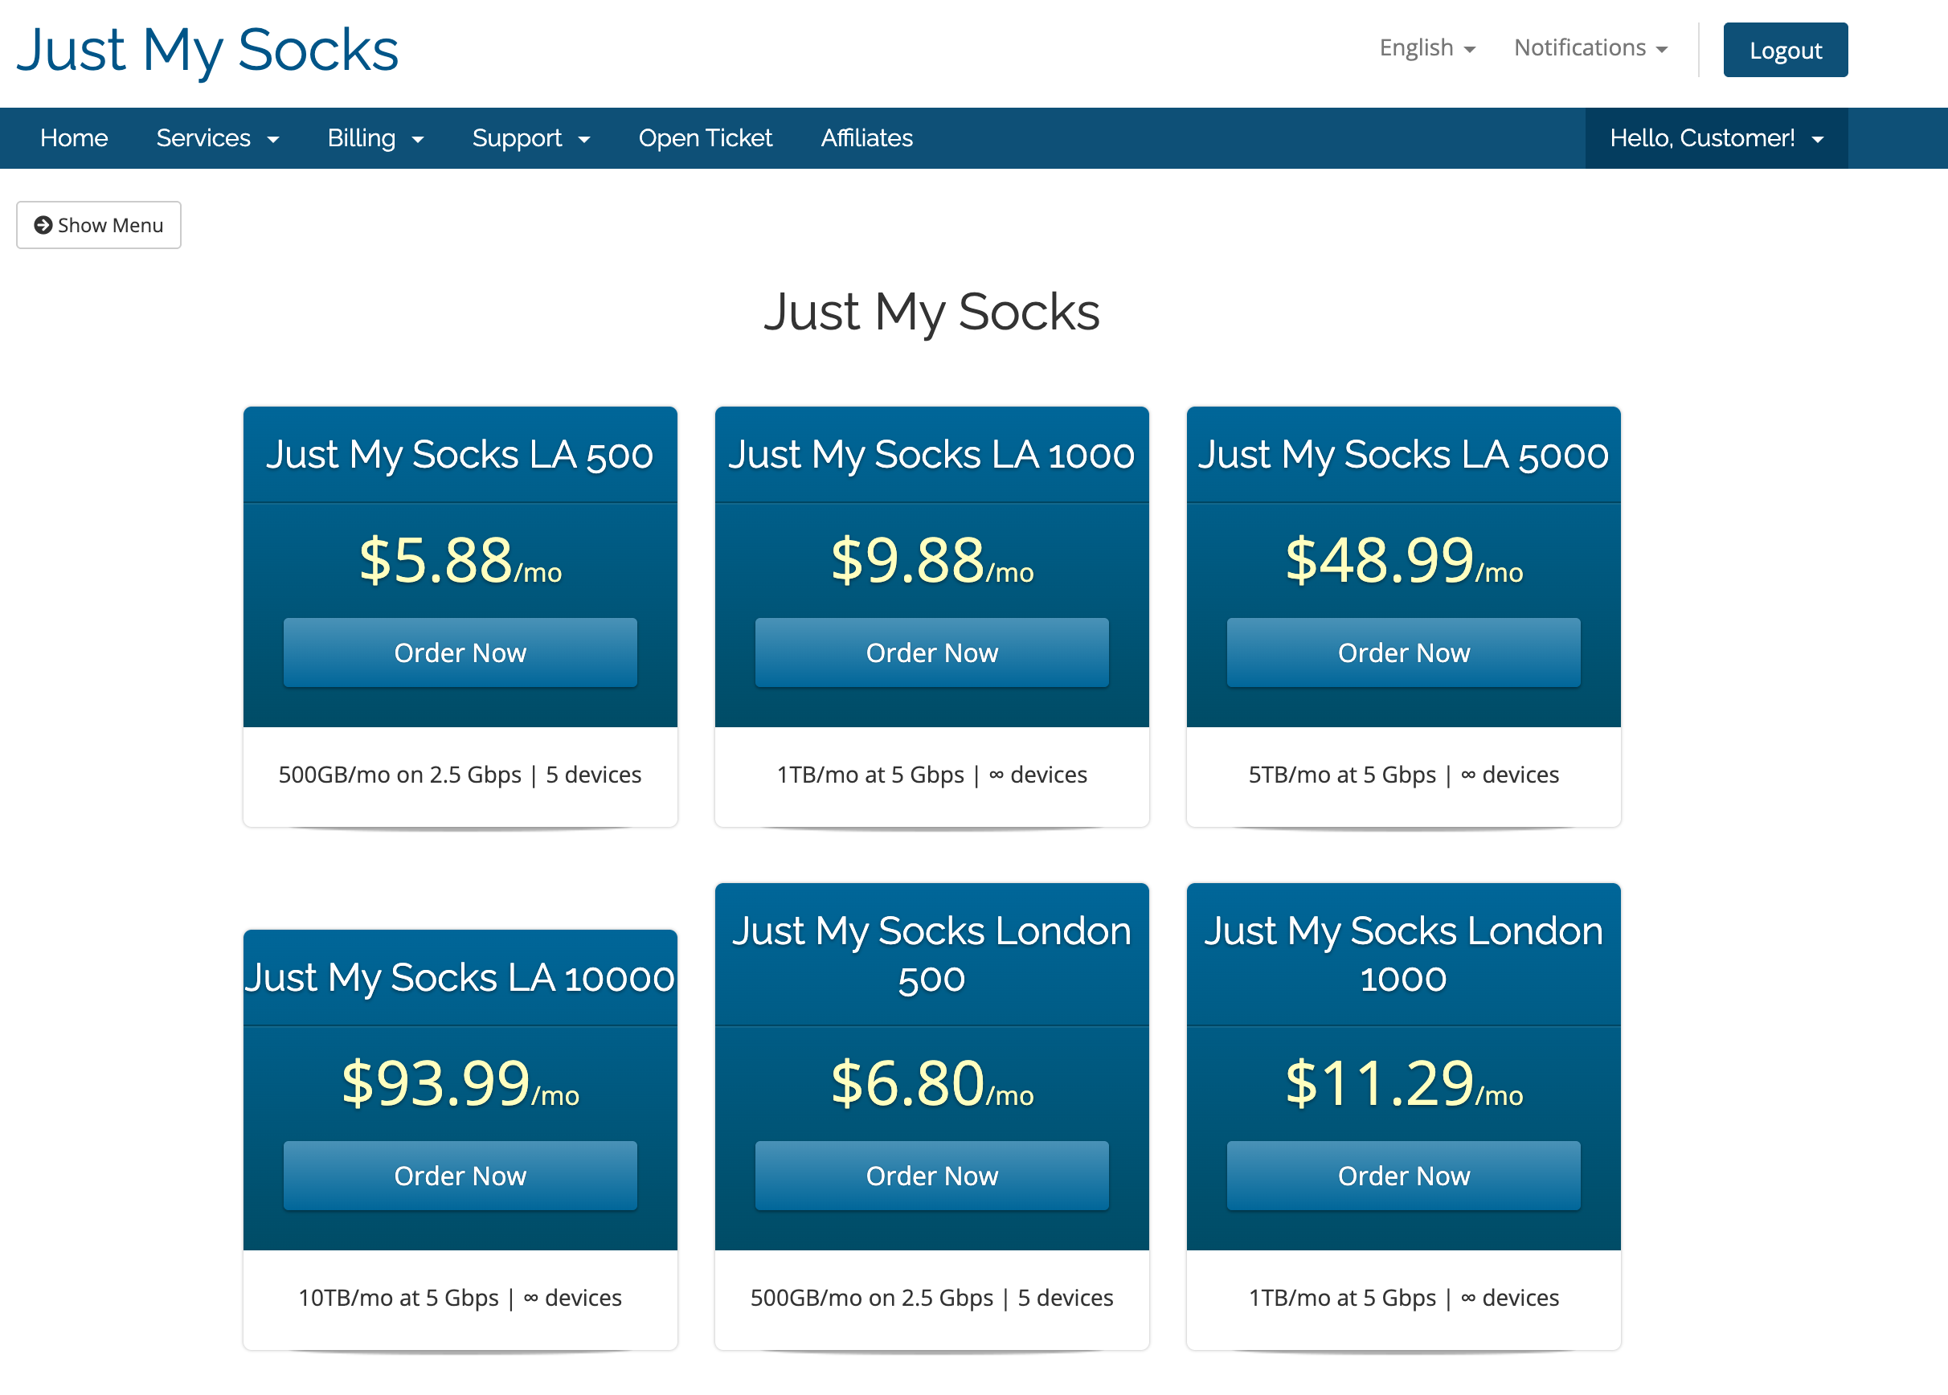Click the $48.99/mo price

click(x=1403, y=561)
